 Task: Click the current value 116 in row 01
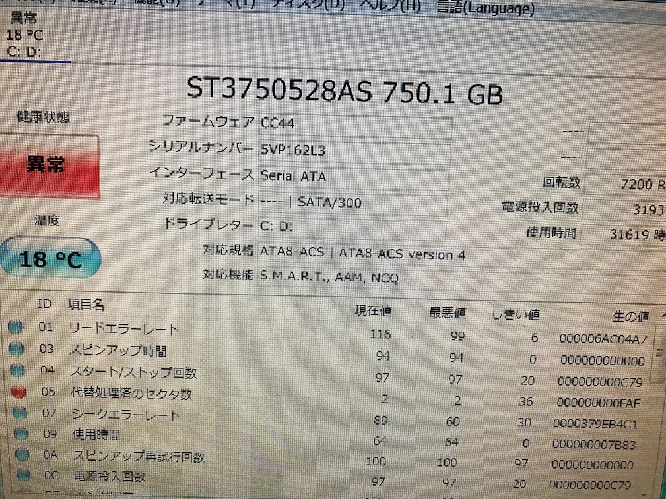[380, 334]
